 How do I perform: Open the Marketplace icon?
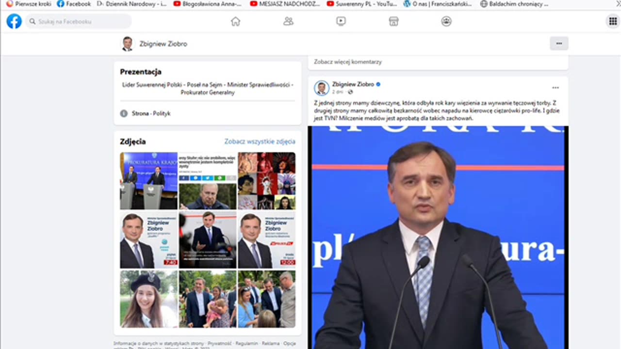pyautogui.click(x=393, y=21)
